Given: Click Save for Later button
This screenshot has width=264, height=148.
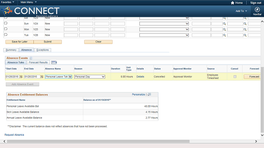Looking at the screenshot, I should (x=19, y=42).
